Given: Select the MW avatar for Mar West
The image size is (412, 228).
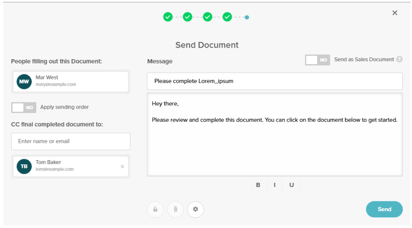Looking at the screenshot, I should pyautogui.click(x=24, y=82).
